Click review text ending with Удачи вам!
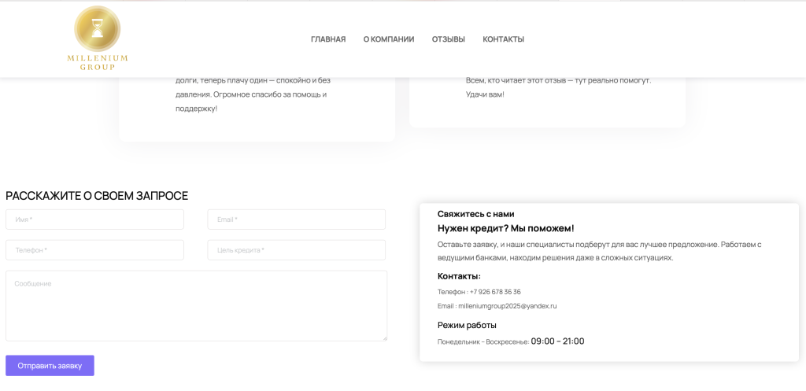Image resolution: width=806 pixels, height=391 pixels. 558,87
